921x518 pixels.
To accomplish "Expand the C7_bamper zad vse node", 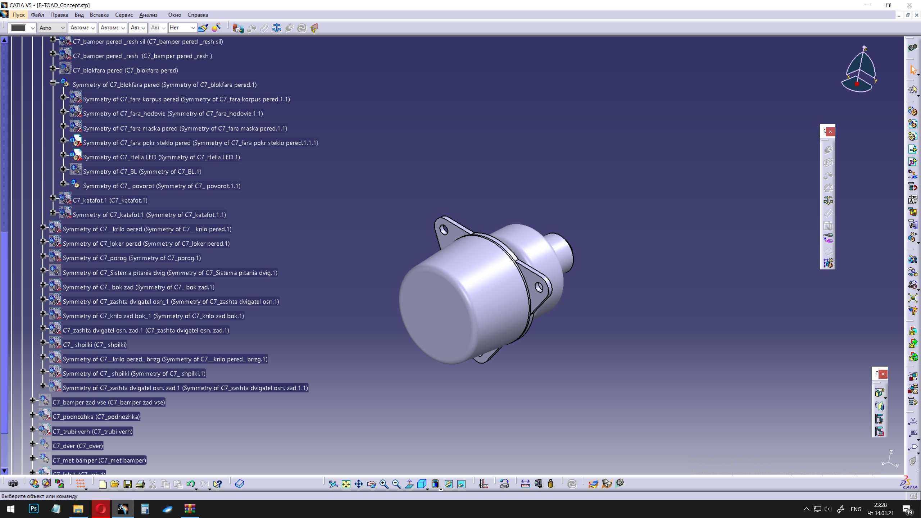I will click(32, 400).
